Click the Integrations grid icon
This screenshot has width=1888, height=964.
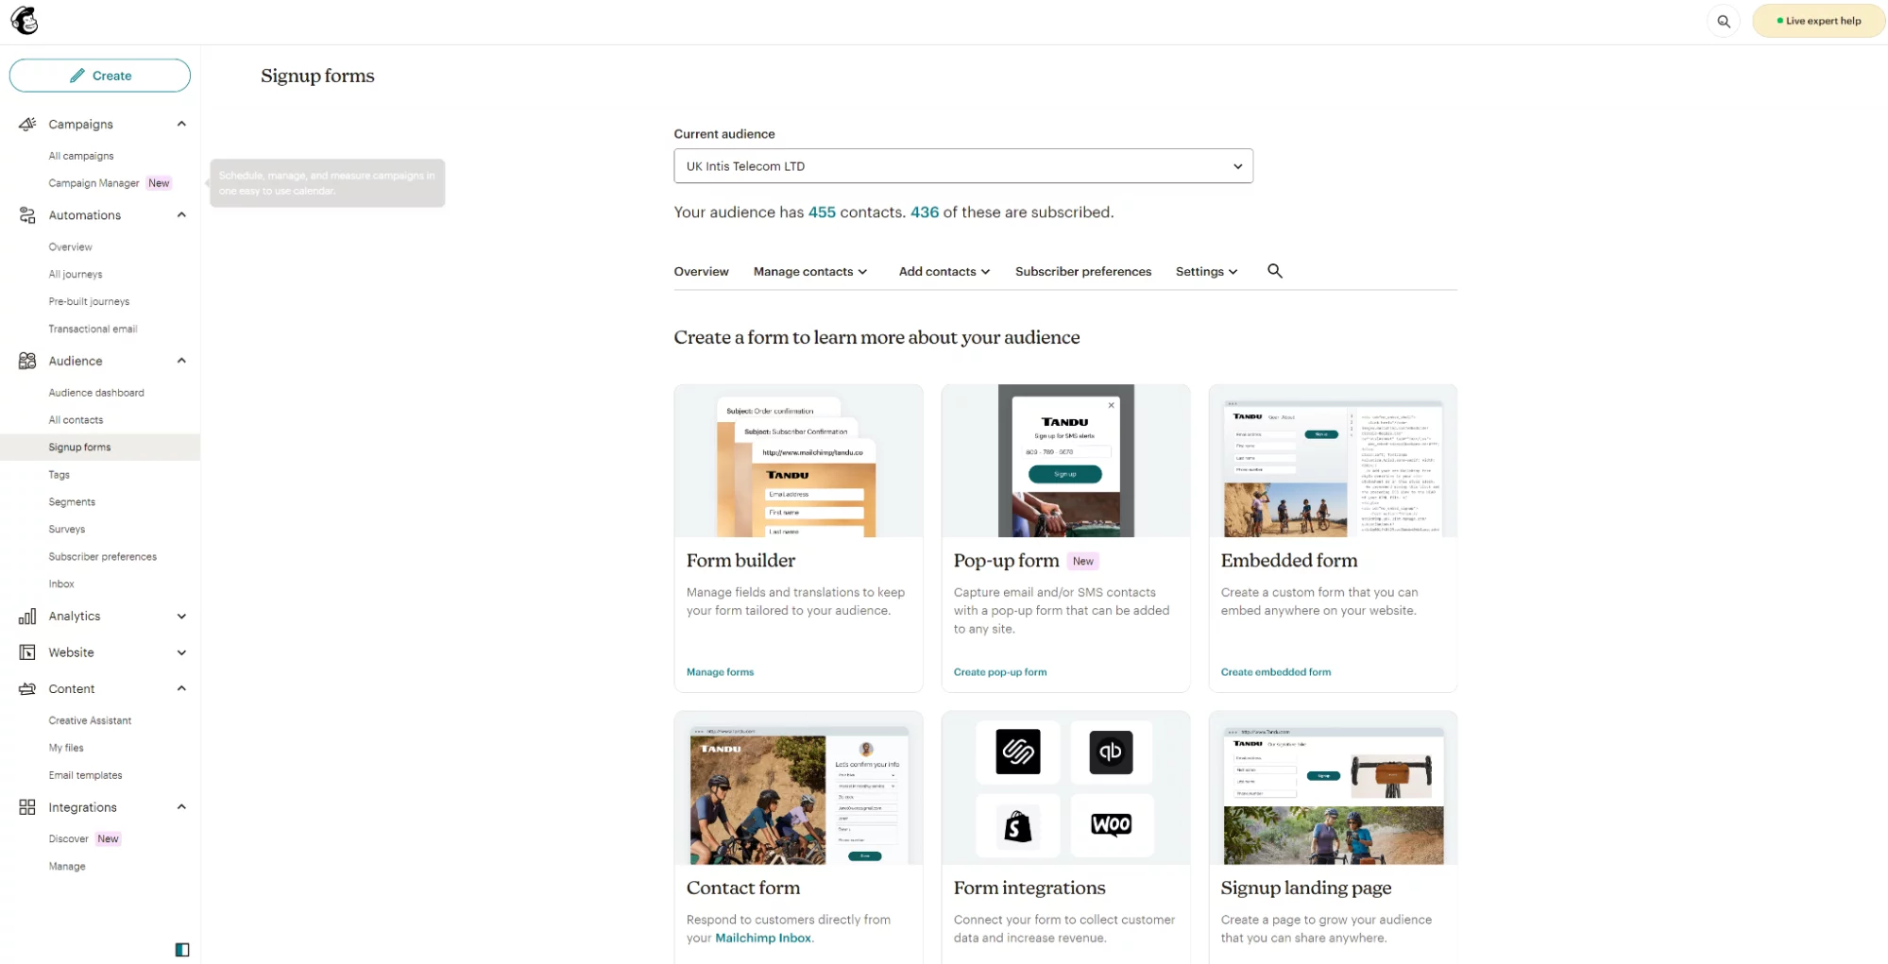(x=27, y=807)
